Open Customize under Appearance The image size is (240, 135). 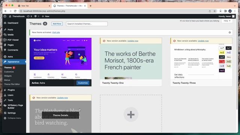click(9, 72)
